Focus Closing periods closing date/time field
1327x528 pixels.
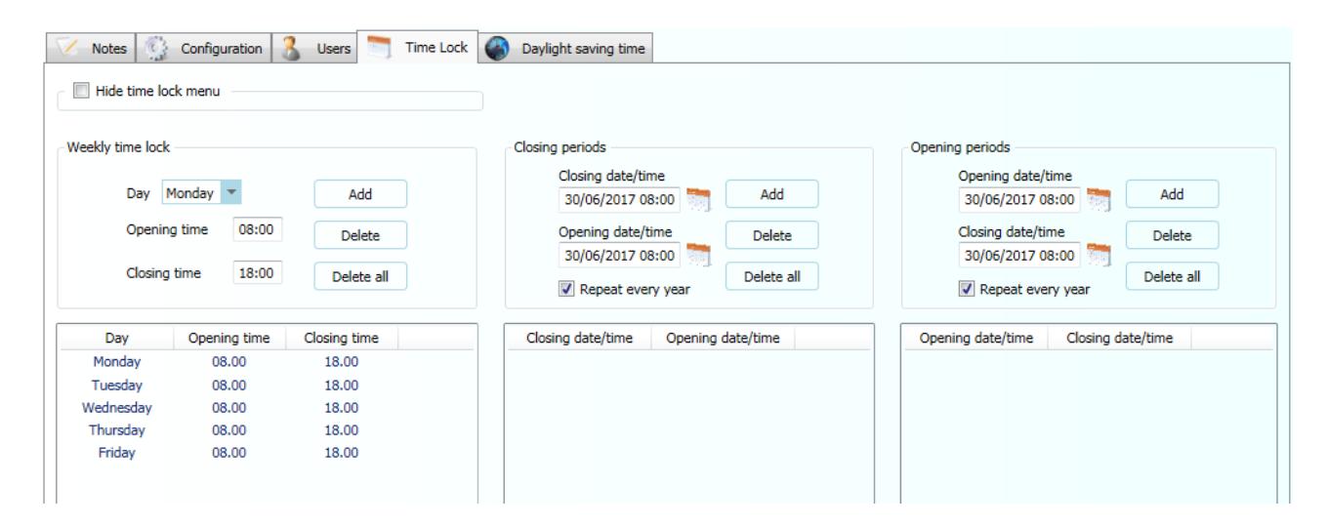coord(618,199)
